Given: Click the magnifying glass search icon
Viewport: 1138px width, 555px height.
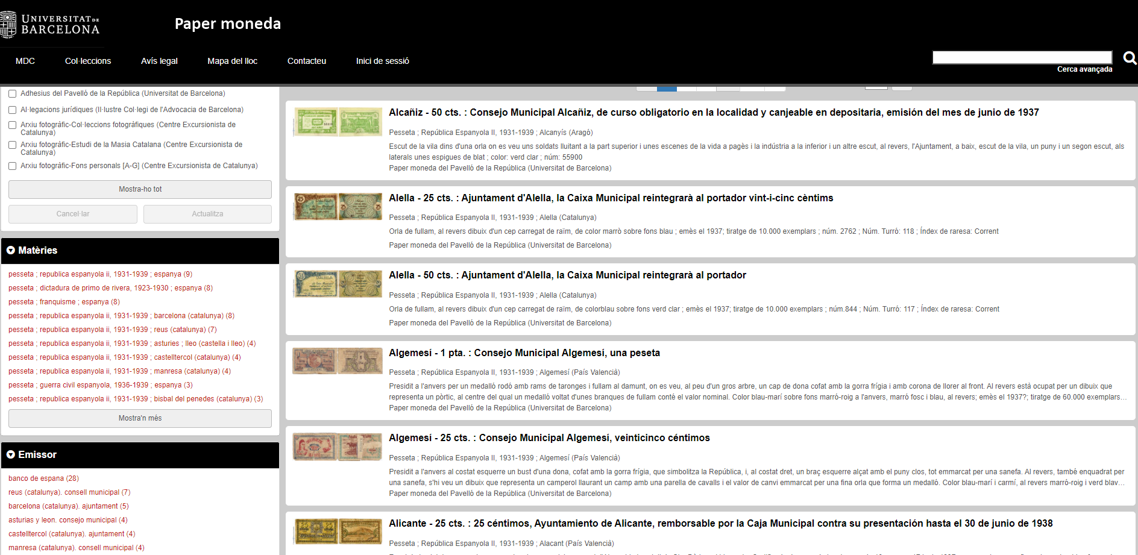Looking at the screenshot, I should click(x=1130, y=58).
